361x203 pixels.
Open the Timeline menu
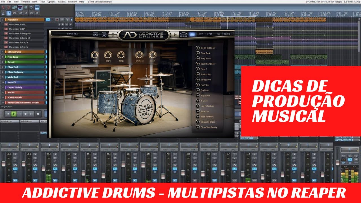click(x=25, y=2)
